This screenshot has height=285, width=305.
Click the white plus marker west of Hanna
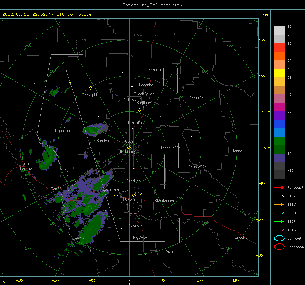(x=191, y=136)
